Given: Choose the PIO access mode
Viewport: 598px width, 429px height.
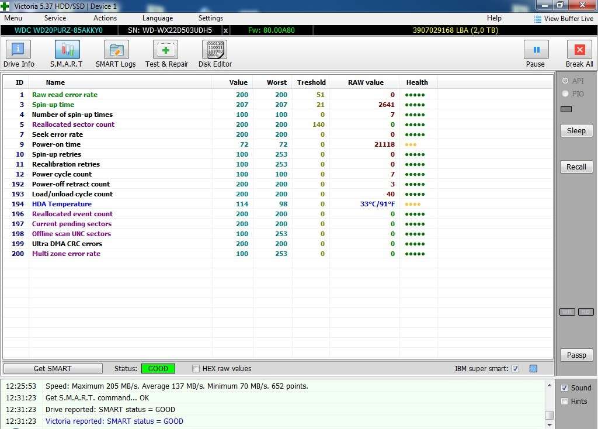Looking at the screenshot, I should pos(565,94).
